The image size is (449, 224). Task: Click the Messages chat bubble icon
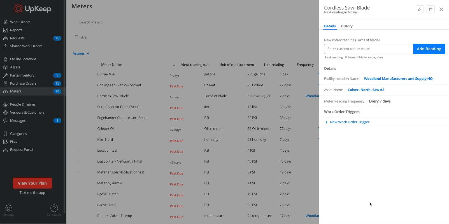(x=5, y=121)
